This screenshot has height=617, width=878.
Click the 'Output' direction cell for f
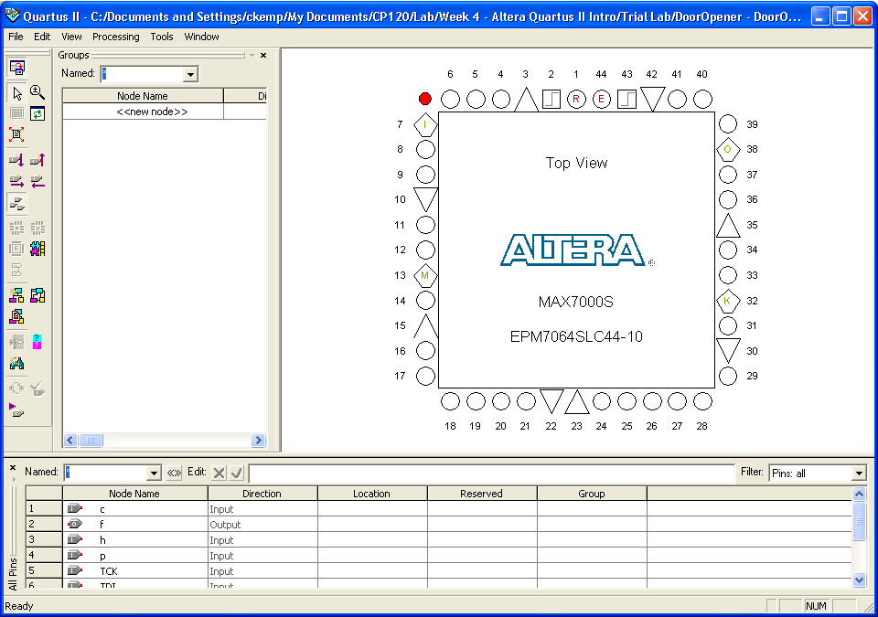click(x=262, y=525)
